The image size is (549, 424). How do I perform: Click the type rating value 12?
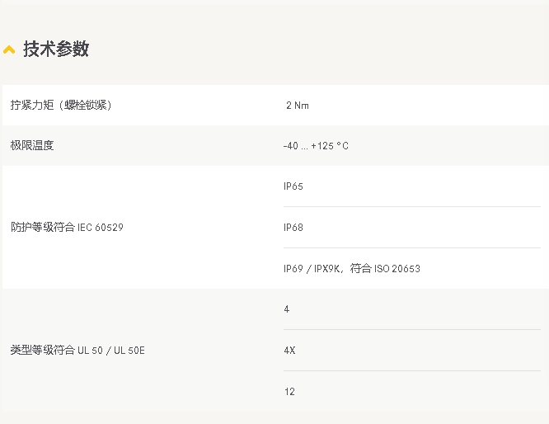click(289, 392)
